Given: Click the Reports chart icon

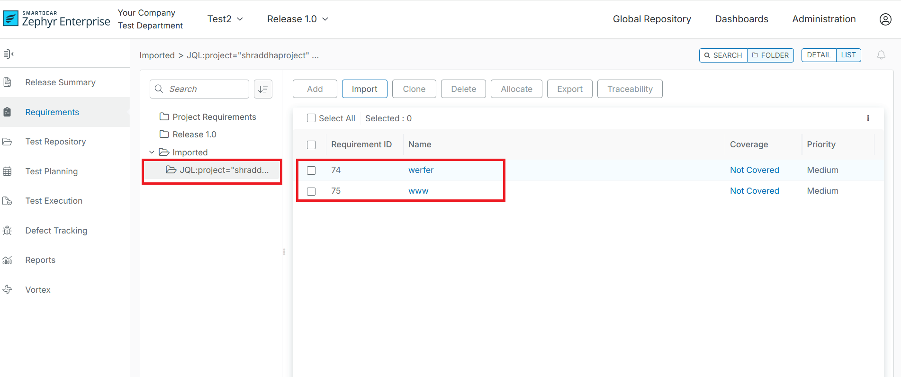Looking at the screenshot, I should 8,260.
